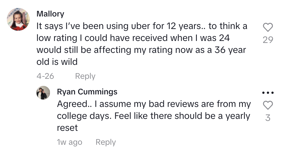Tap the heart on Ryan Cummings' reply

[x=268, y=106]
